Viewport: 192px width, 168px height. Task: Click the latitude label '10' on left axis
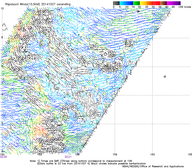click(x=2, y=9)
